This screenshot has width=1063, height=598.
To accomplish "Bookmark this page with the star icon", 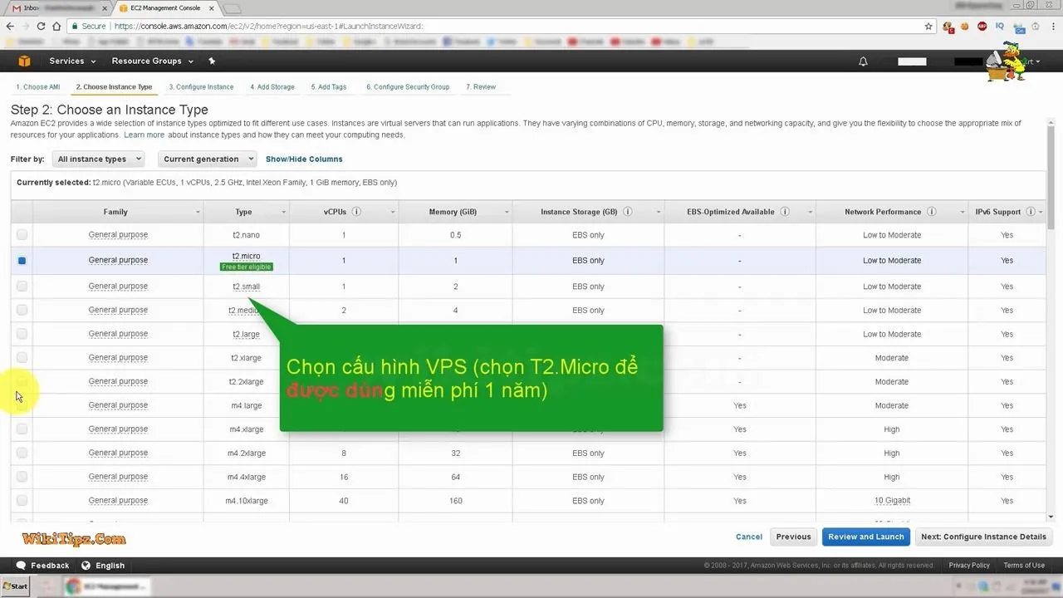I will (928, 26).
